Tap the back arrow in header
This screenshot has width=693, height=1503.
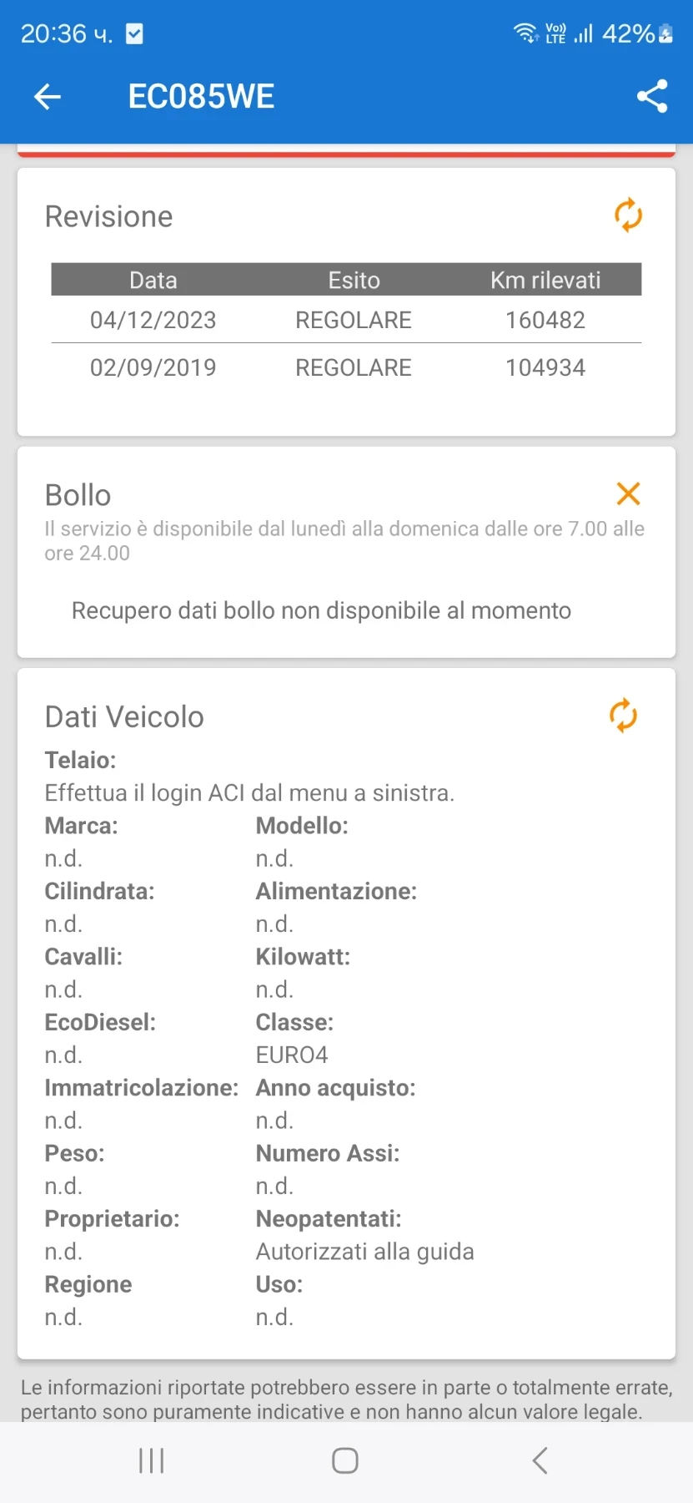[48, 97]
